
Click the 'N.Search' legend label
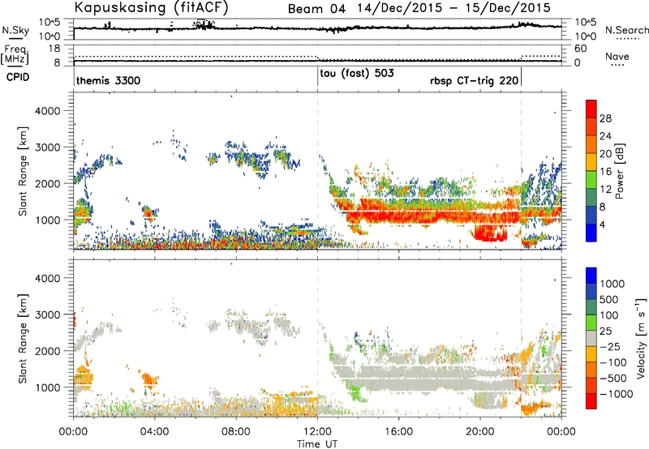[626, 30]
